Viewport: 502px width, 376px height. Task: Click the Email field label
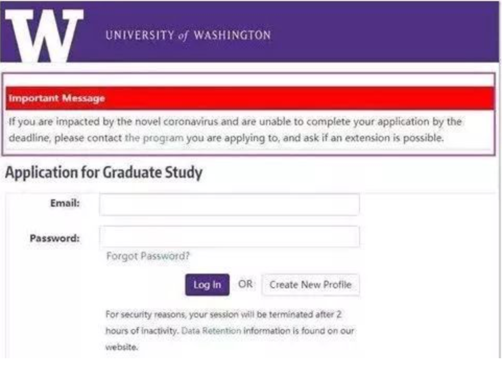pyautogui.click(x=66, y=204)
